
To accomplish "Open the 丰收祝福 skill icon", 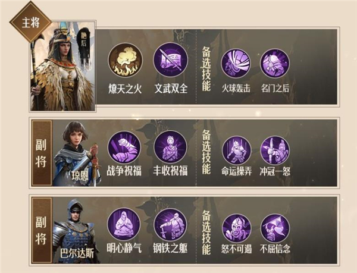I will (x=171, y=148).
